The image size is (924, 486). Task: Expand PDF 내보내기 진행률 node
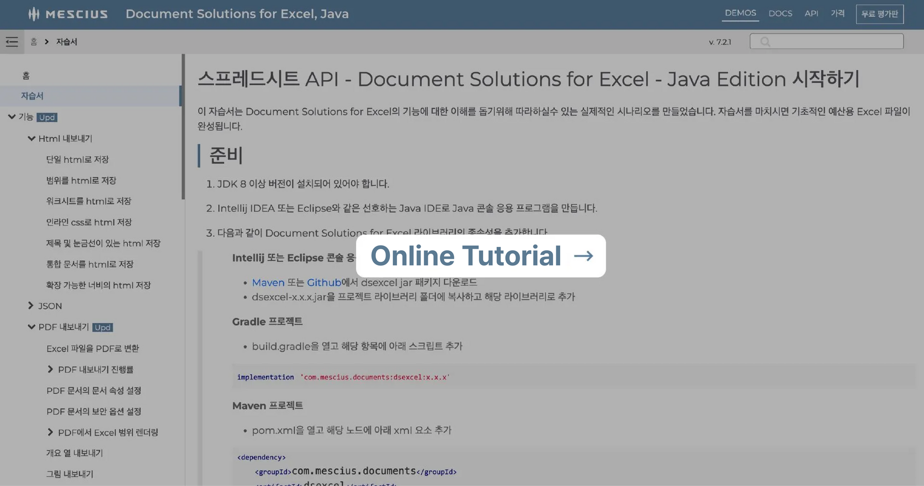[x=51, y=369]
